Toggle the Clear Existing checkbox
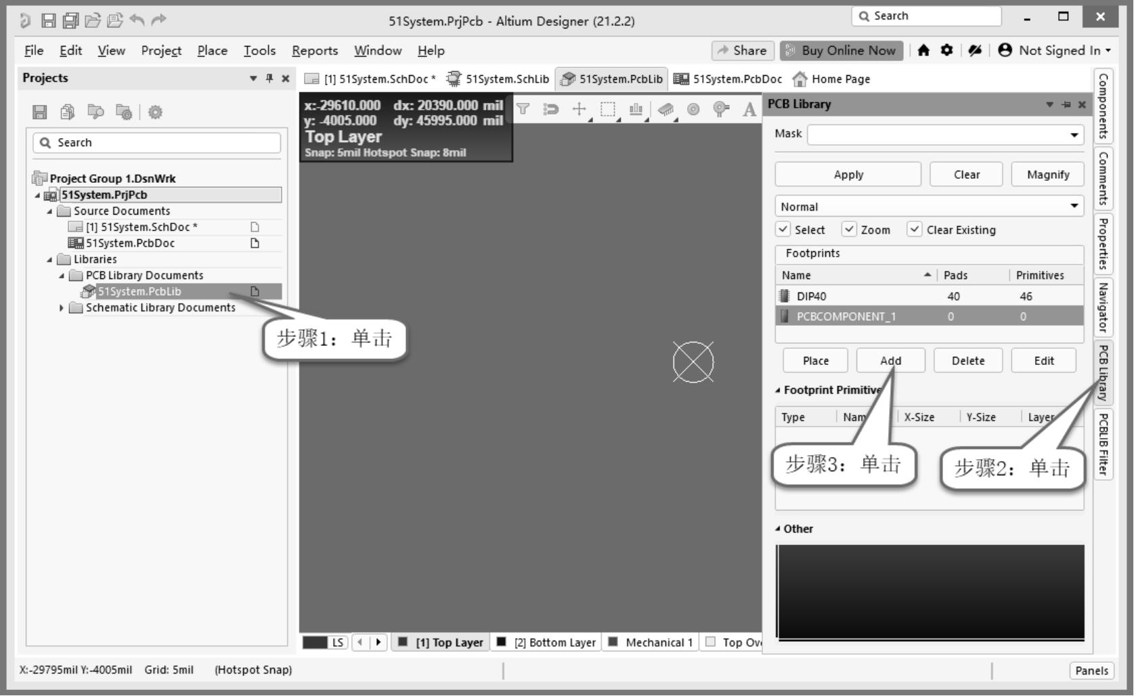 tap(915, 230)
